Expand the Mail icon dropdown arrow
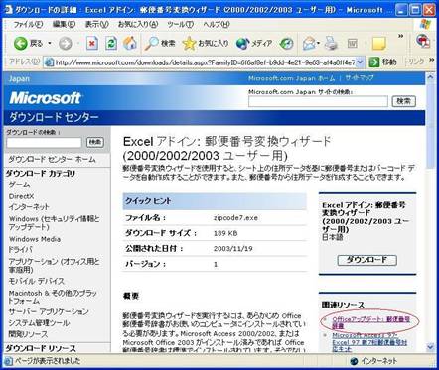Viewport: 439px width, 370px height. pyautogui.click(x=318, y=44)
